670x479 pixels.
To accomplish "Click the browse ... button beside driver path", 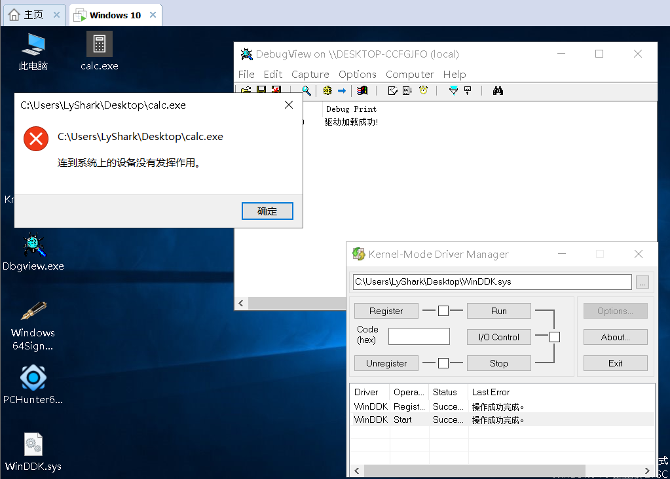I will click(x=642, y=282).
